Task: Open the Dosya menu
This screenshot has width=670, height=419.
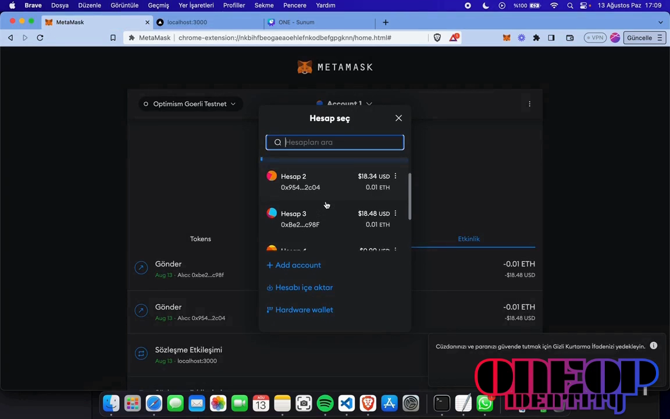Action: point(60,6)
